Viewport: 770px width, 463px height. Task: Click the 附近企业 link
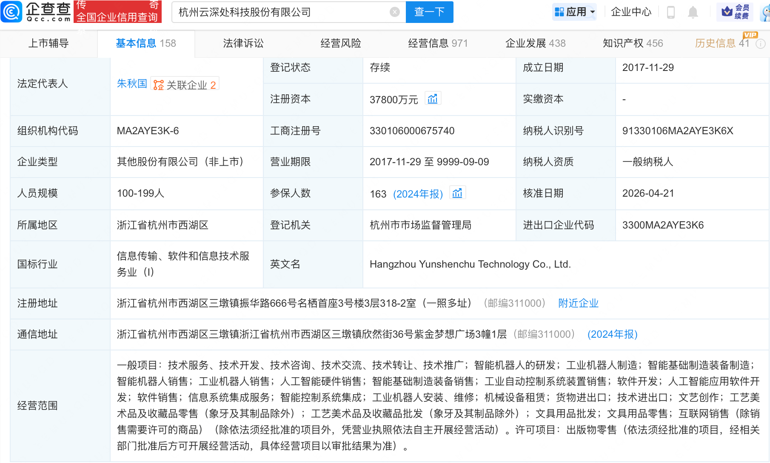point(578,303)
